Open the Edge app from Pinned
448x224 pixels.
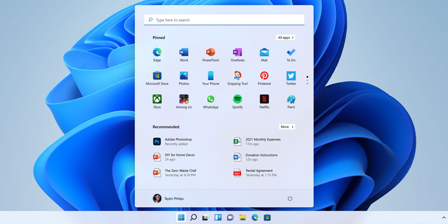[157, 53]
